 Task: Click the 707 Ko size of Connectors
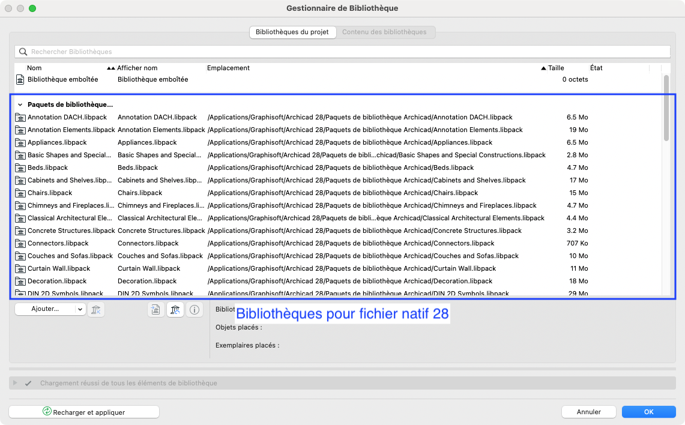(577, 244)
